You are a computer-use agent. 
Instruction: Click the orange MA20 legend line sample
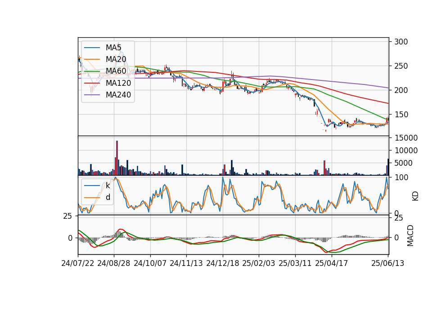(x=92, y=59)
